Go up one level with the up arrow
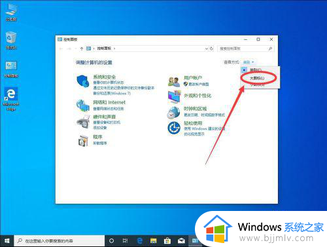This screenshot has height=247, width=327. pos(82,48)
